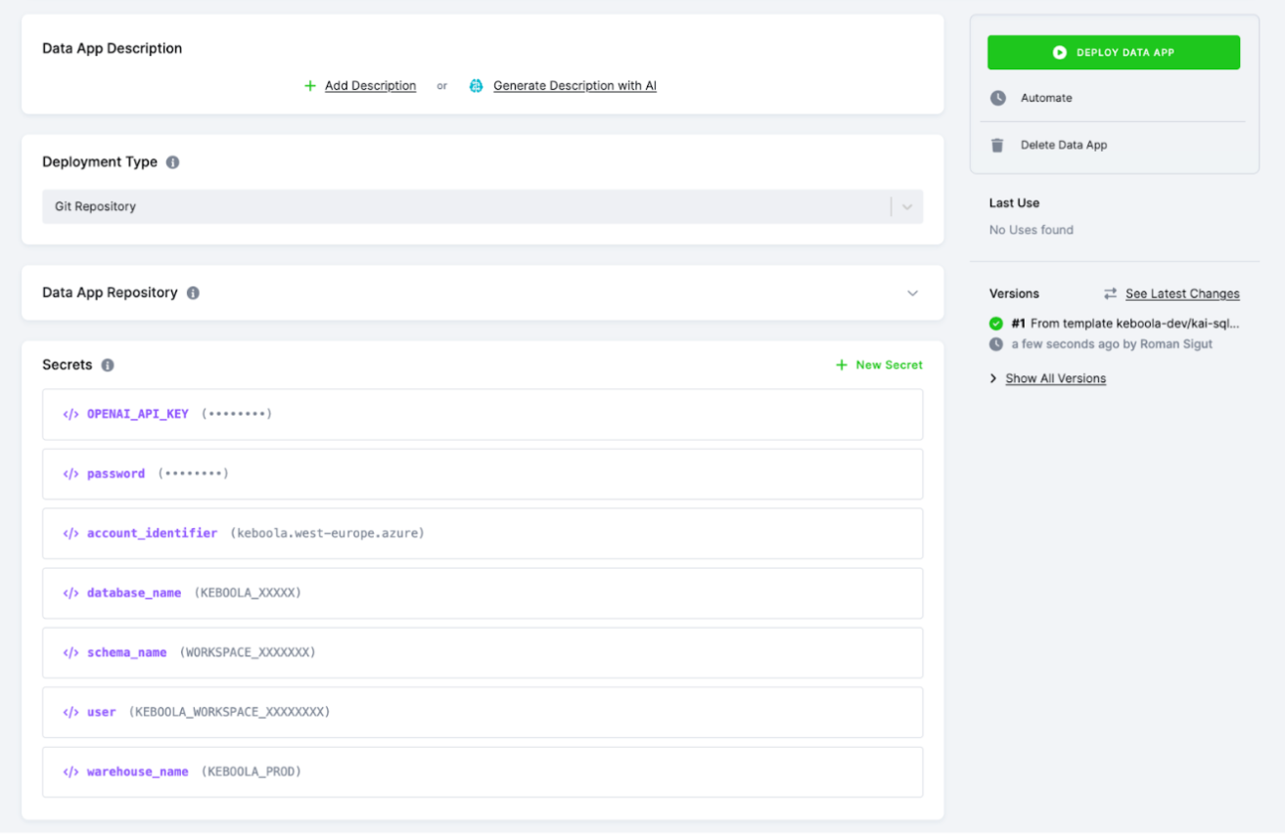Viewport: 1285px width, 834px height.
Task: Click the KEBOOLA_PROD value
Action: pyautogui.click(x=252, y=772)
